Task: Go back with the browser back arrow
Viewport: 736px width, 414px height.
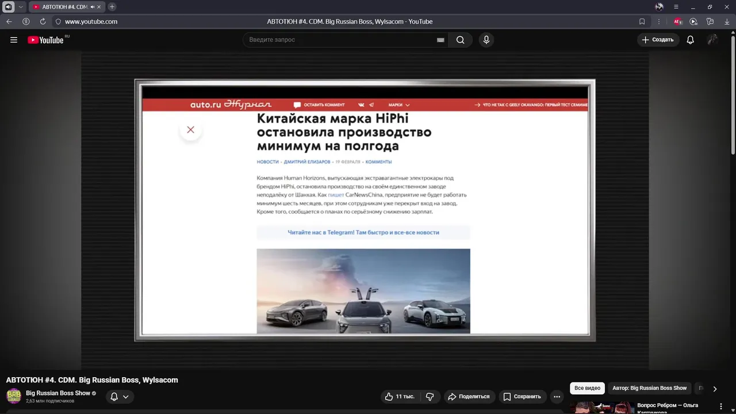Action: click(9, 21)
